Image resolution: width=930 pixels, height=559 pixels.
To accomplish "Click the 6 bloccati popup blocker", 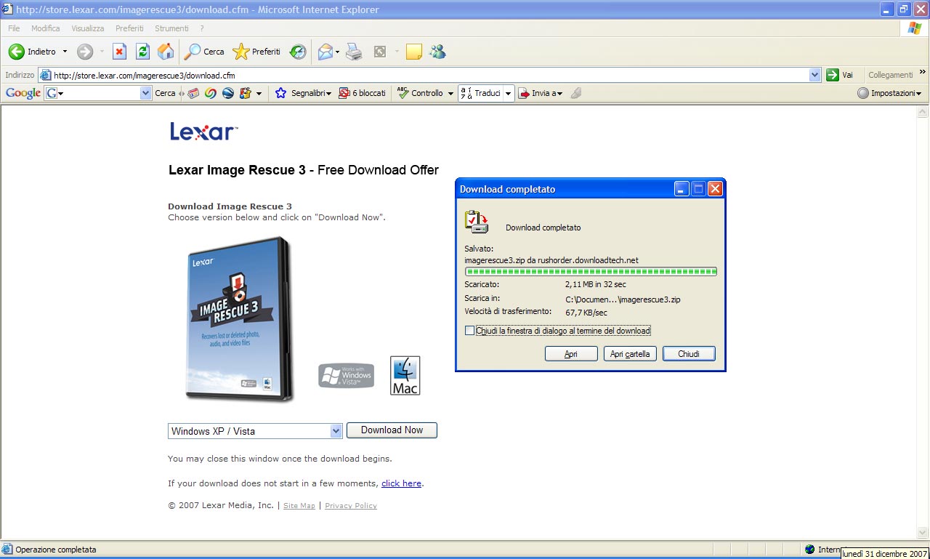I will coord(362,93).
